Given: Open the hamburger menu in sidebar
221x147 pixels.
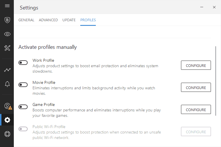Looking at the screenshot, I should click(x=7, y=6).
